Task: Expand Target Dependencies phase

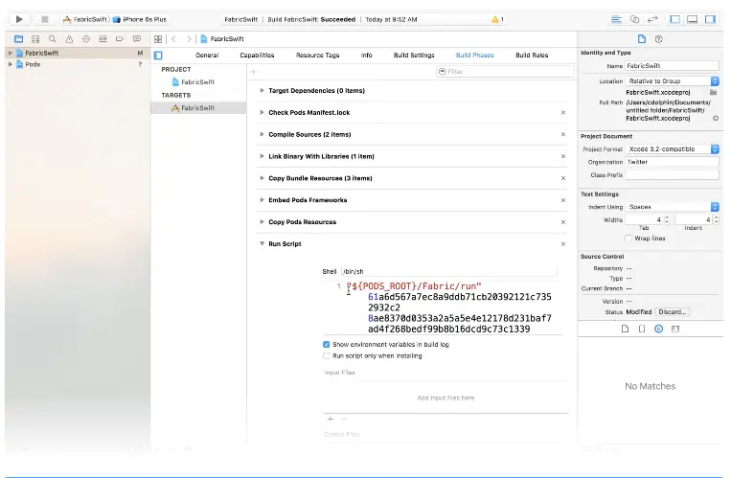Action: pos(262,90)
